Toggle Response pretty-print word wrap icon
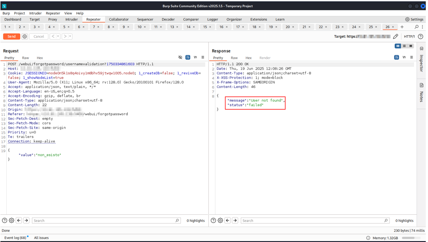428x242 pixels. [x=396, y=58]
